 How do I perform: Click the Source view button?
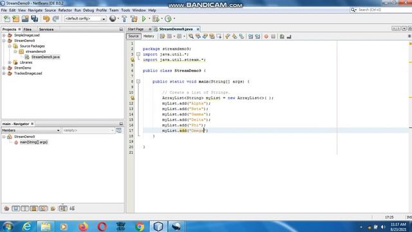133,36
